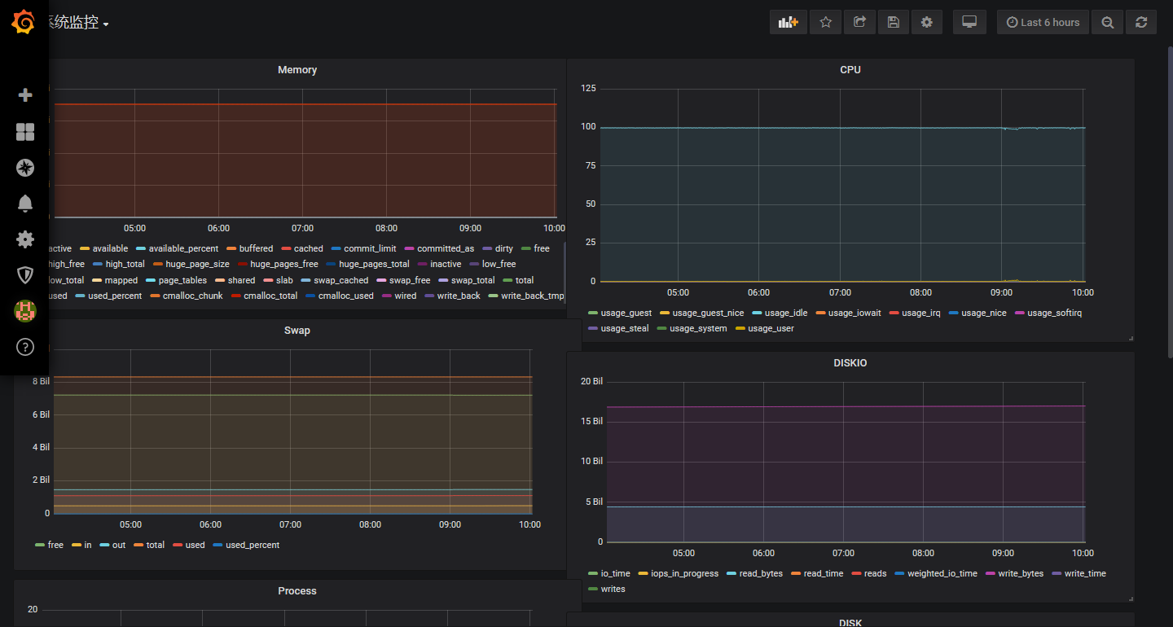Open the Memory panel title menu

coord(297,70)
